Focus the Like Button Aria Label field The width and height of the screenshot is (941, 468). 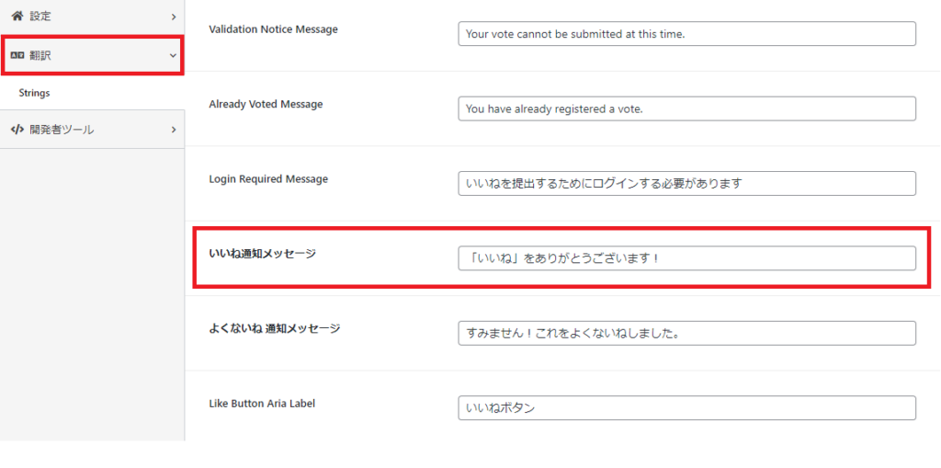pyautogui.click(x=686, y=408)
